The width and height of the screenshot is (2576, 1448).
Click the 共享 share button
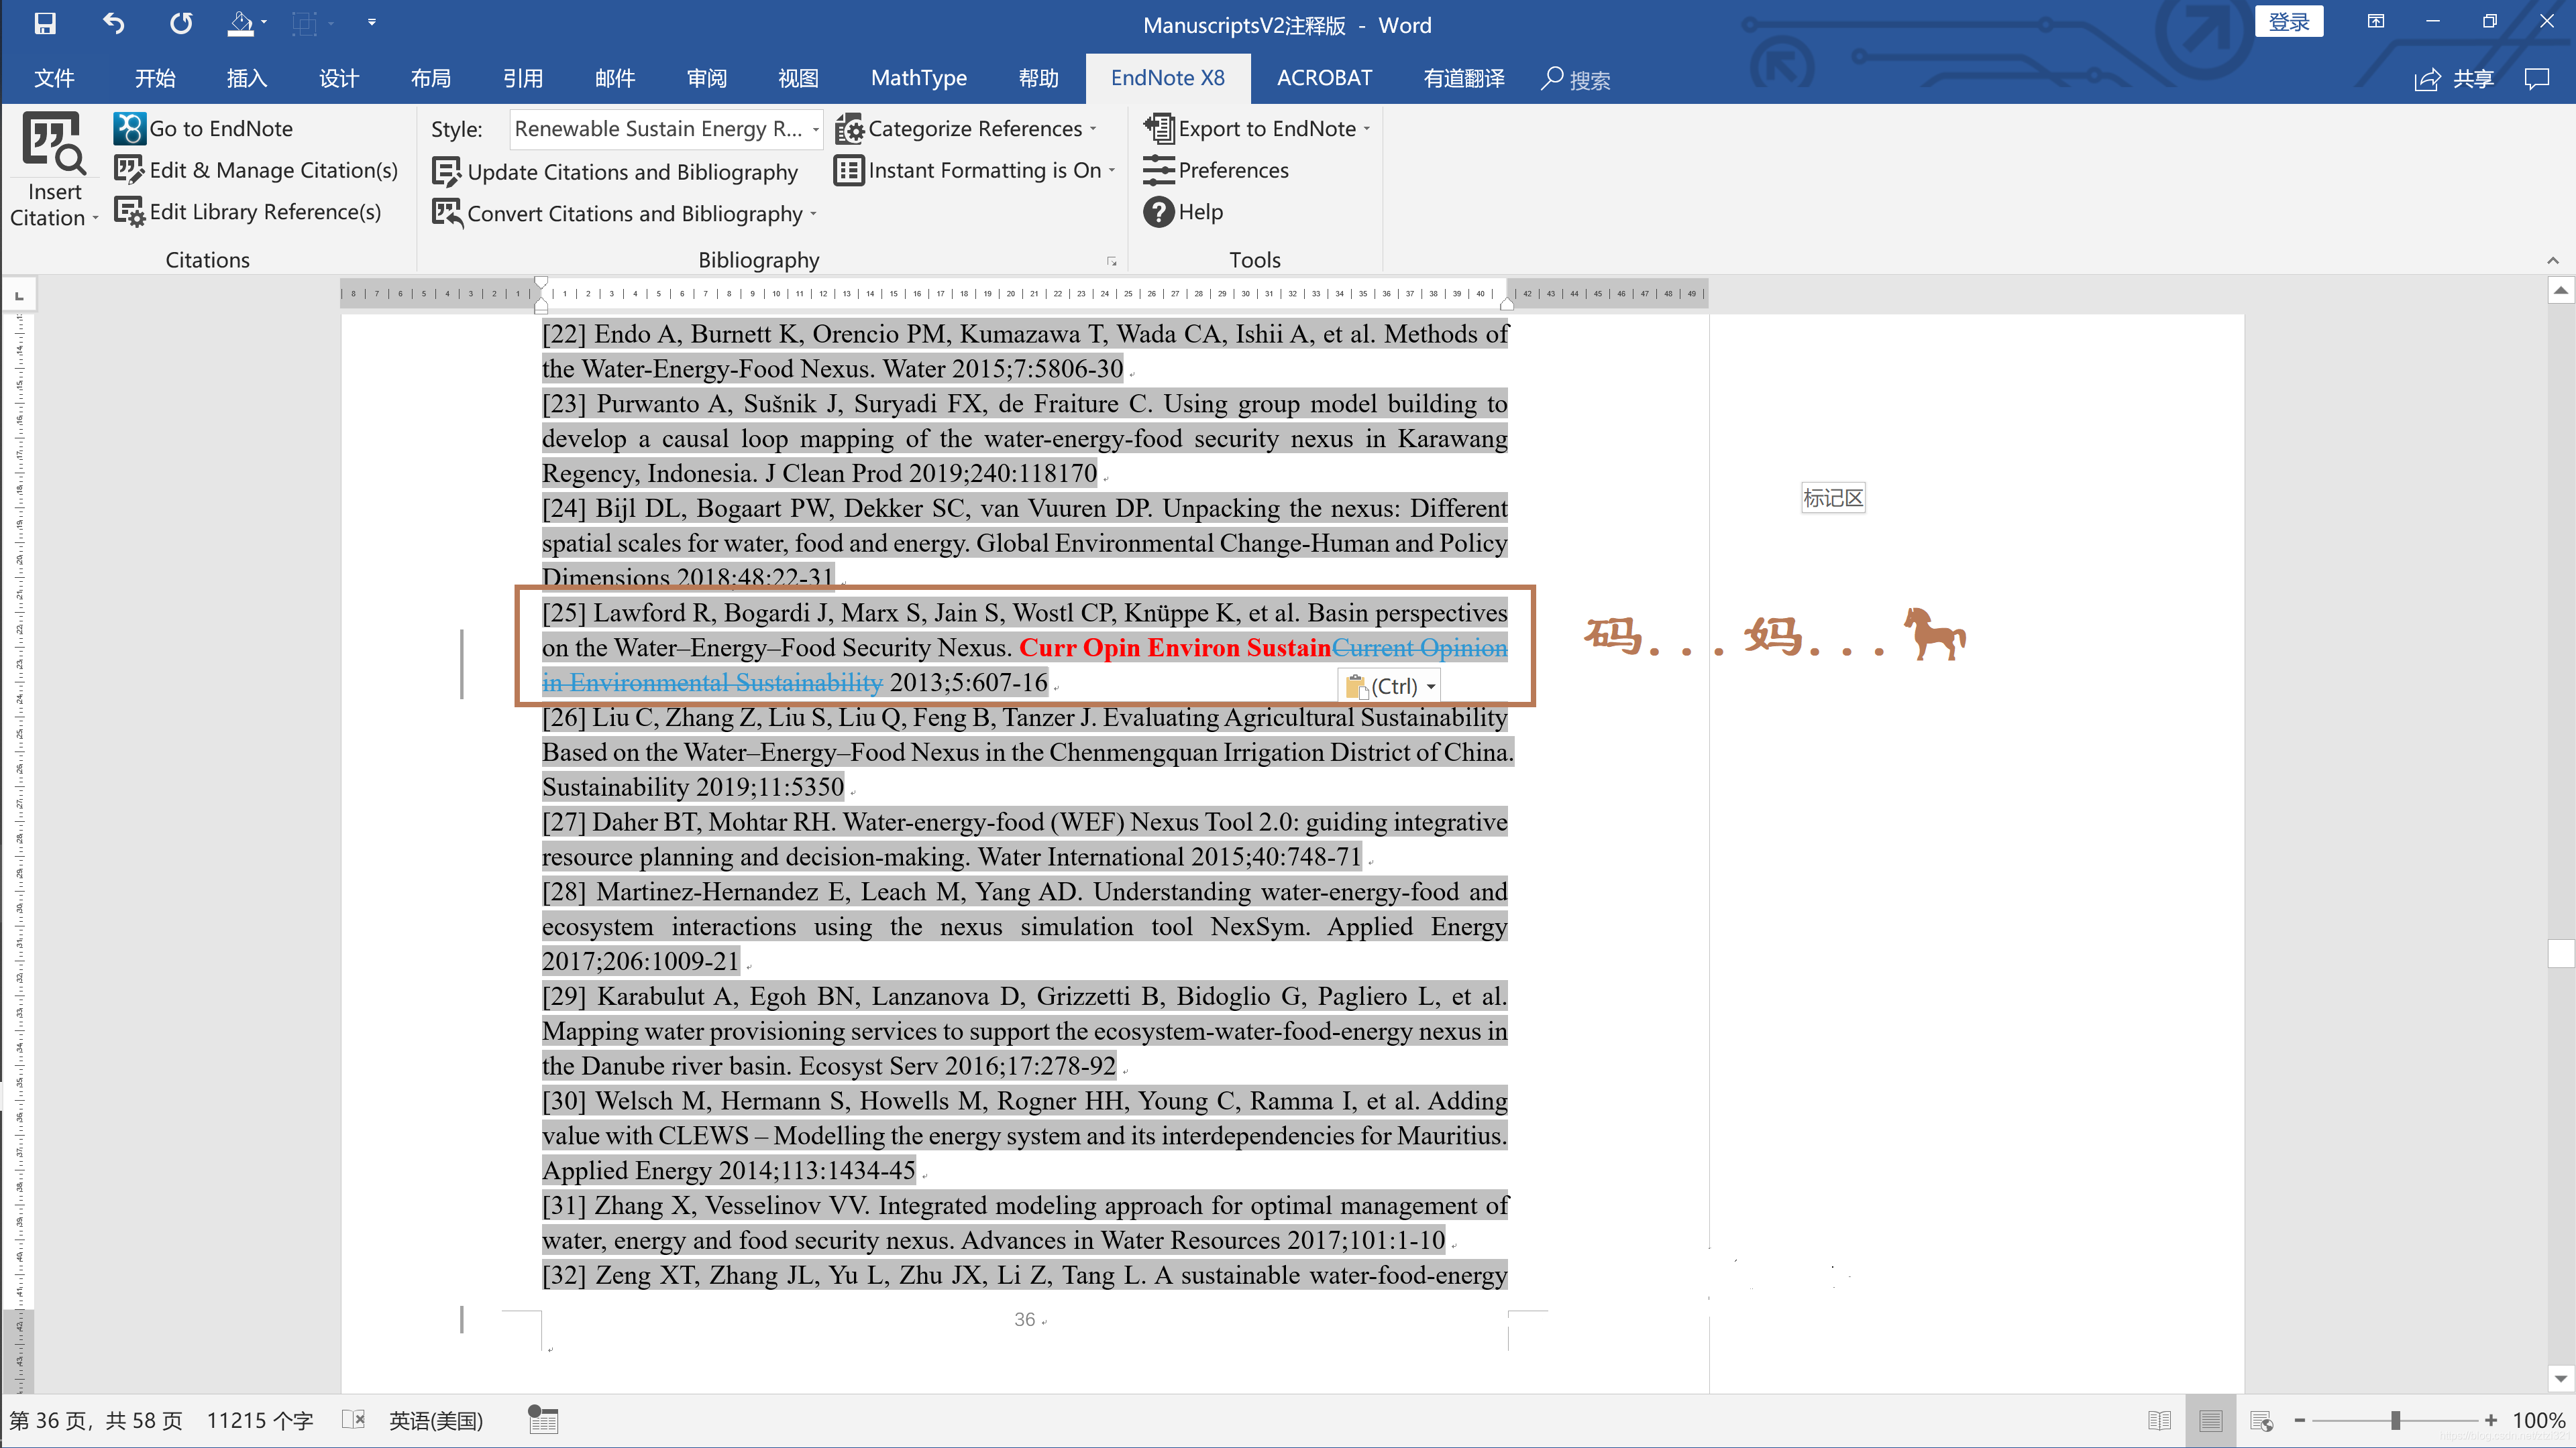[2453, 79]
